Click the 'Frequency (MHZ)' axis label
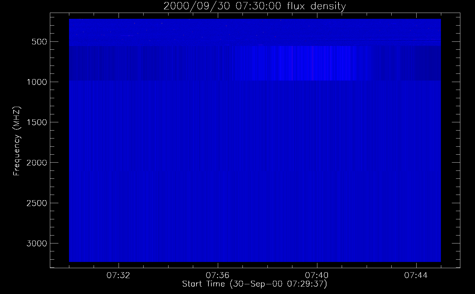The height and width of the screenshot is (294, 475). pyautogui.click(x=17, y=141)
